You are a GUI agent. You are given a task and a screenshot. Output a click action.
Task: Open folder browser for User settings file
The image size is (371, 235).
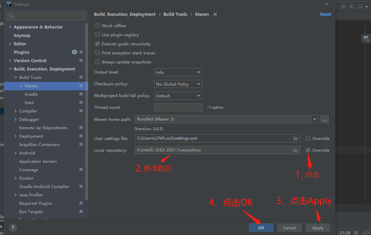[x=296, y=138]
